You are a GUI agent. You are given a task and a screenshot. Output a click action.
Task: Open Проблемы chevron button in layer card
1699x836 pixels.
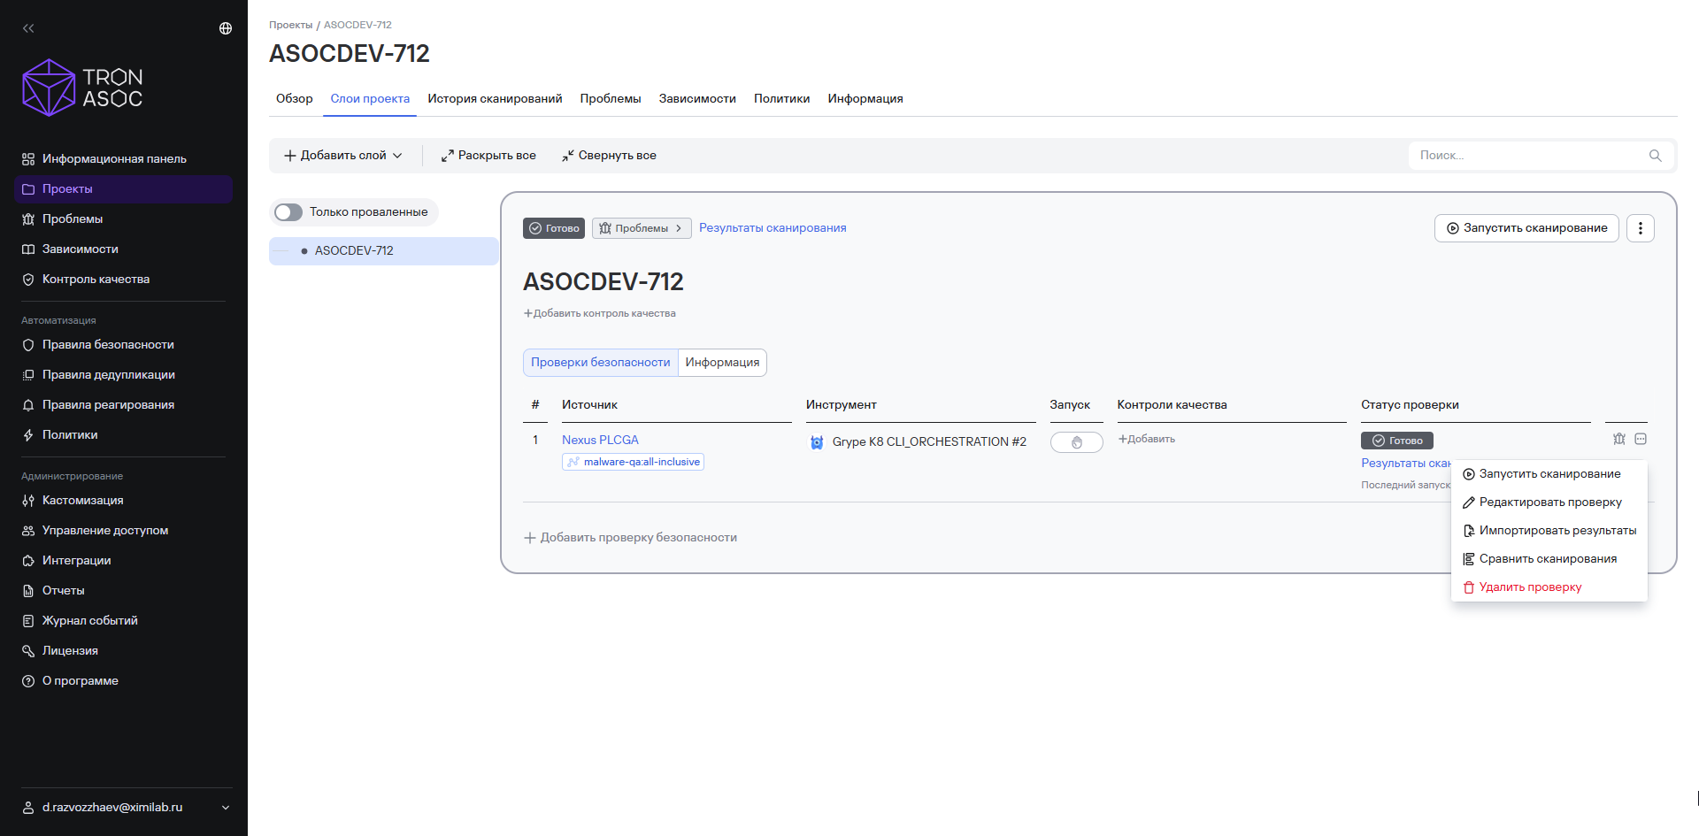642,228
